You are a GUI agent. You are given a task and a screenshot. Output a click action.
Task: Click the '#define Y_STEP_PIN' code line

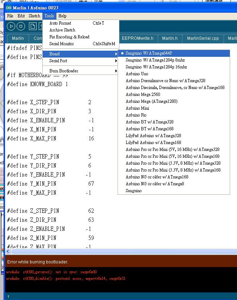49,157
